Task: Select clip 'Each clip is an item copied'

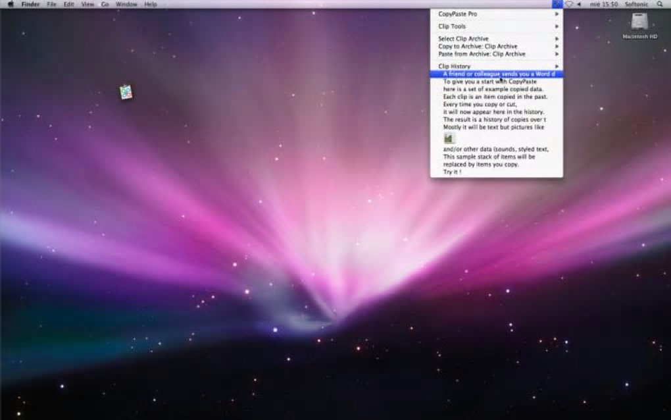Action: tap(497, 97)
